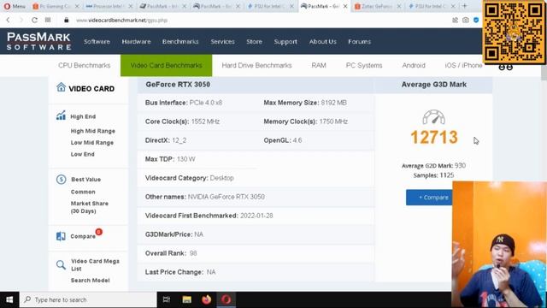This screenshot has width=547, height=308.
Task: Click the first benchmarked date 2022-01-28
Action: pos(256,216)
